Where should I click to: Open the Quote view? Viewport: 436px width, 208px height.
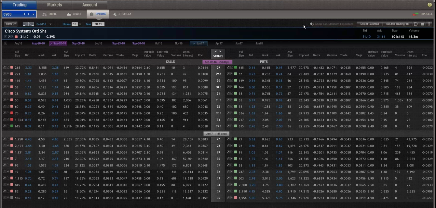49,14
